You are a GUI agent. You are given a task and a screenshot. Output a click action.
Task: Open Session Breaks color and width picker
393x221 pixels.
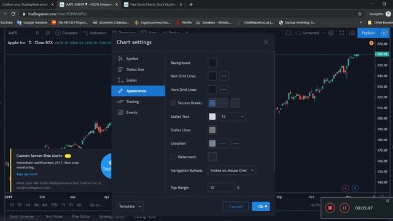(218, 103)
